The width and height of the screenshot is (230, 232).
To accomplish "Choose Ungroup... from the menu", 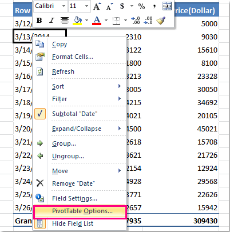I will pos(80,156).
